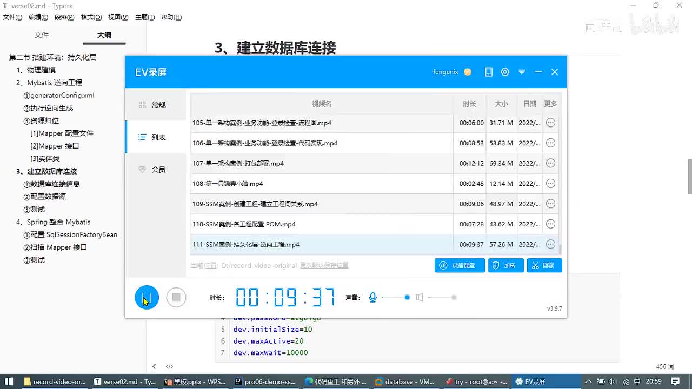Open the EV录屏 title bar dropdown menu
692x389 pixels.
(522, 72)
